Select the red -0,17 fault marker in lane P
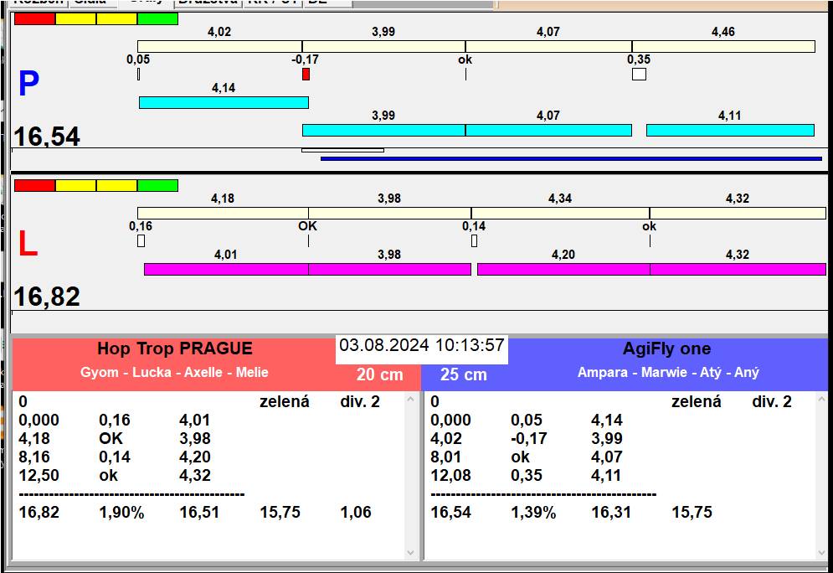833x573 pixels. (x=306, y=75)
